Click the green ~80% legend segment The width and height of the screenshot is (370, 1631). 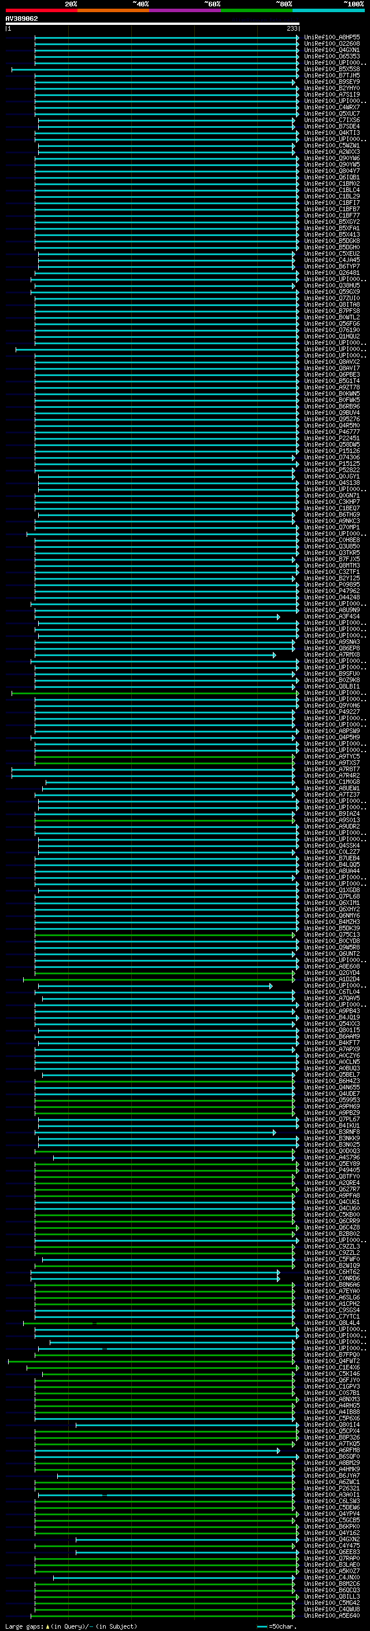[257, 10]
